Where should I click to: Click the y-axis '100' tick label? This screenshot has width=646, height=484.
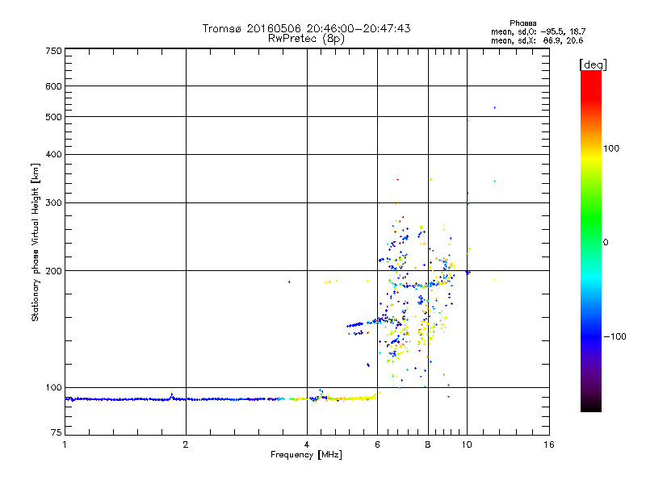click(53, 388)
